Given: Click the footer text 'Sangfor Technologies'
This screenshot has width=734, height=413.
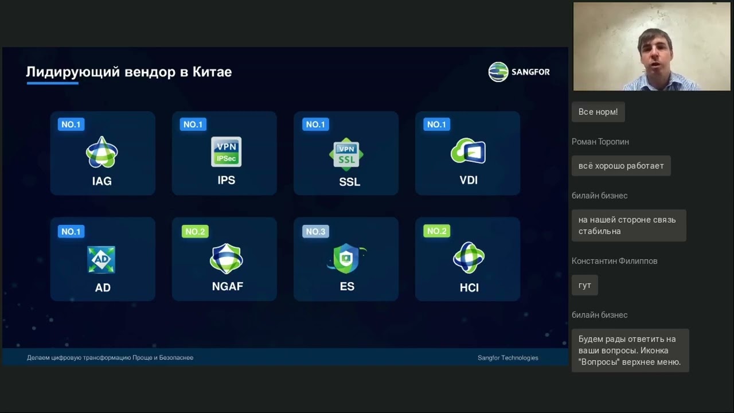Looking at the screenshot, I should click(508, 358).
